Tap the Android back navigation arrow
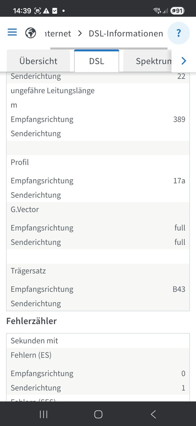The width and height of the screenshot is (196, 426). (153, 414)
